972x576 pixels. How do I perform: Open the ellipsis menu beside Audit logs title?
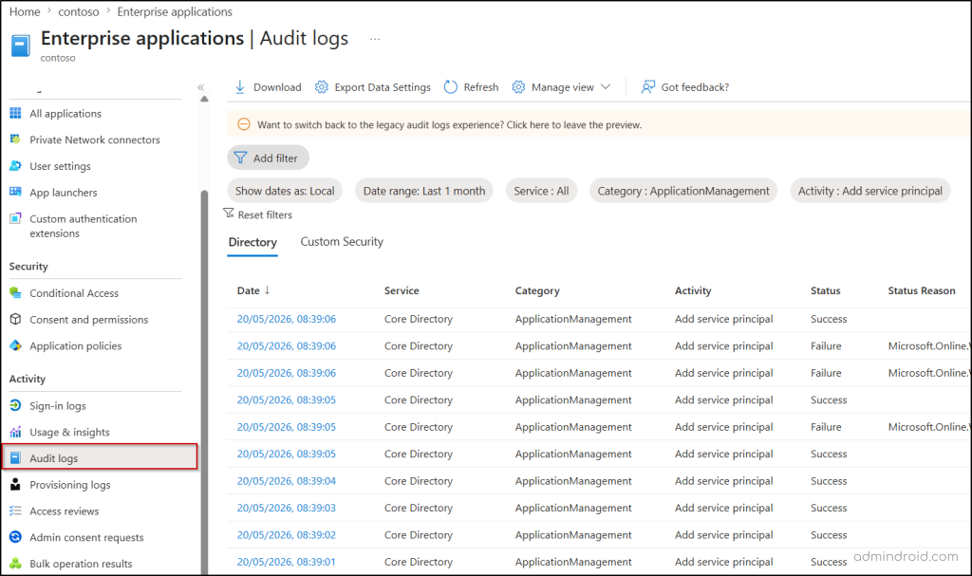(375, 39)
